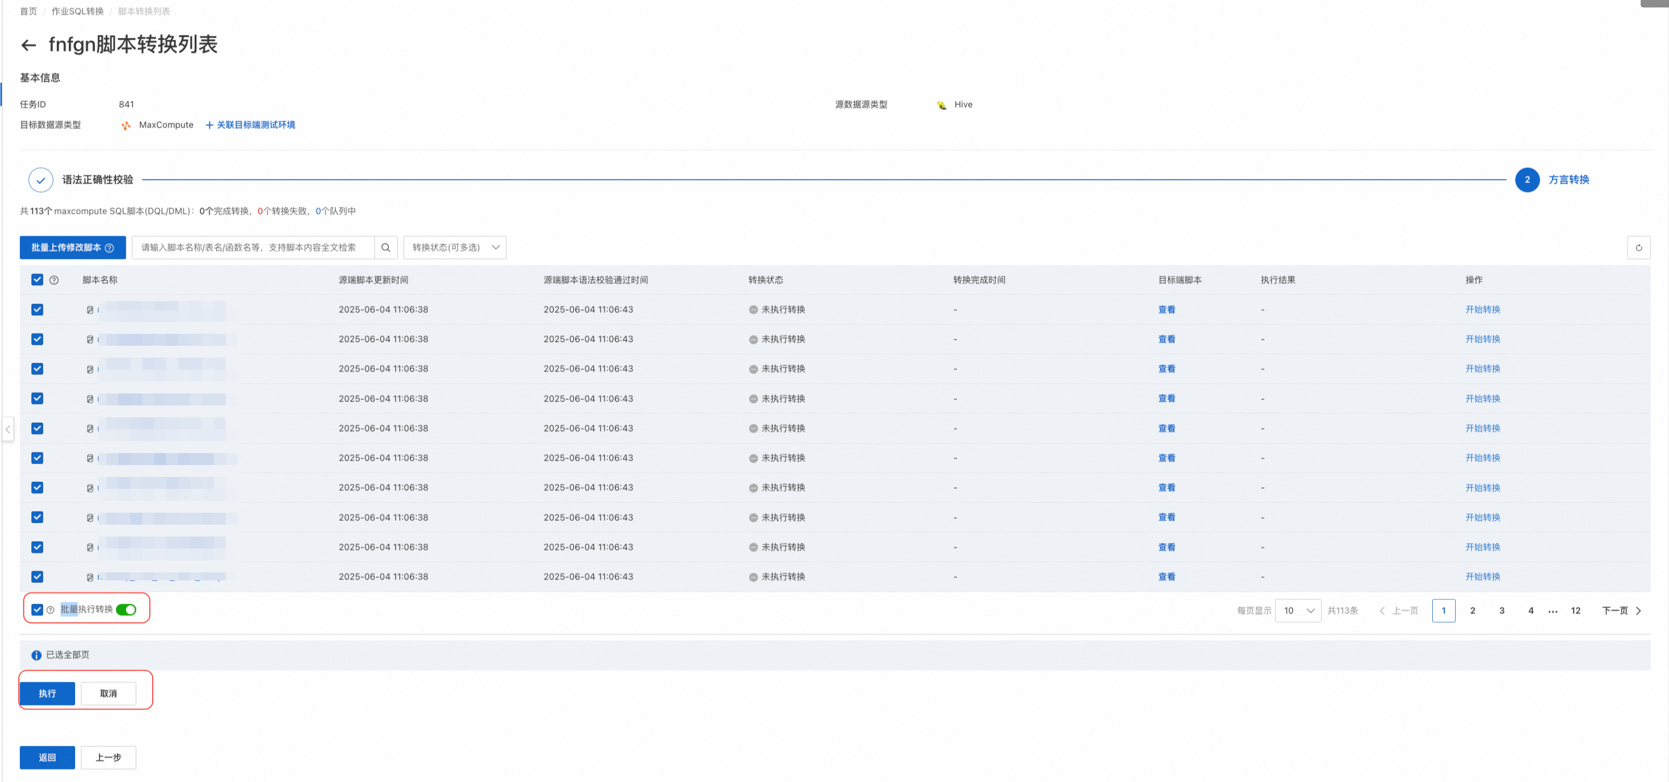Click 转换状态 column header
Screen dimensions: 1669x782
click(766, 280)
